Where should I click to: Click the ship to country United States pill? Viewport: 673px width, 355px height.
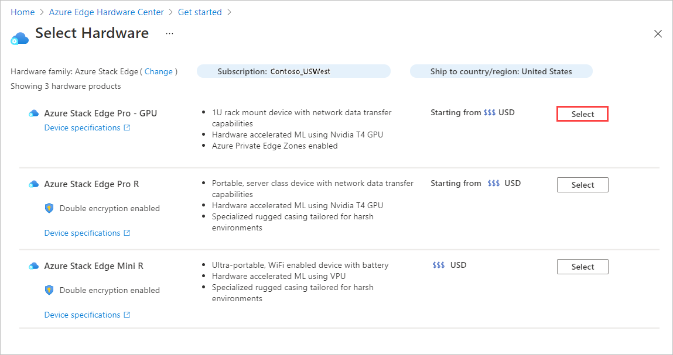501,71
